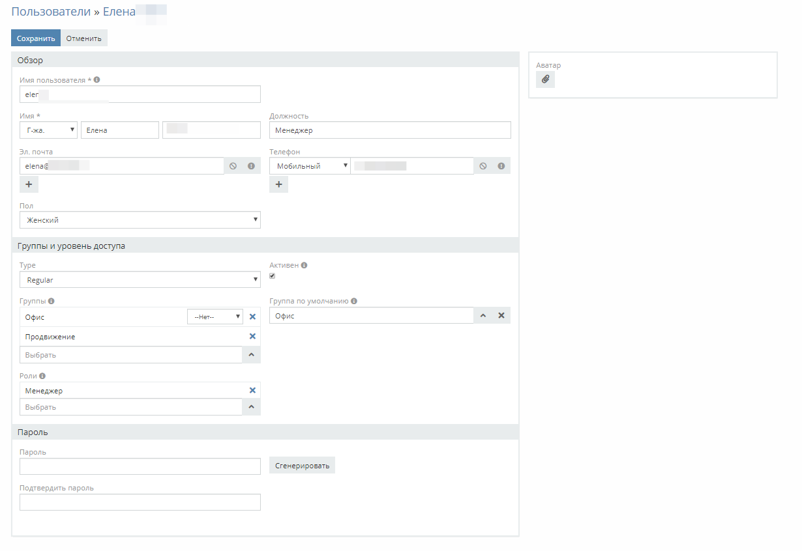Clear the default group with the X icon
802x551 pixels.
[501, 315]
